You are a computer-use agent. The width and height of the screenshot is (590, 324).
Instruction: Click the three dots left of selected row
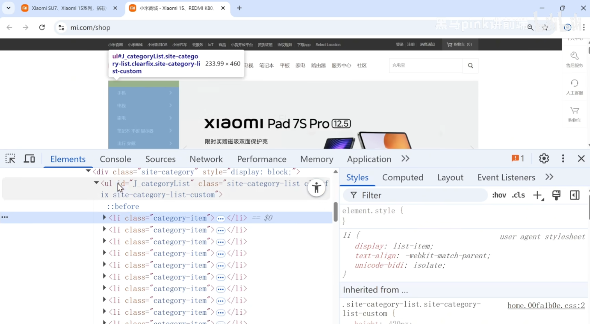click(5, 218)
